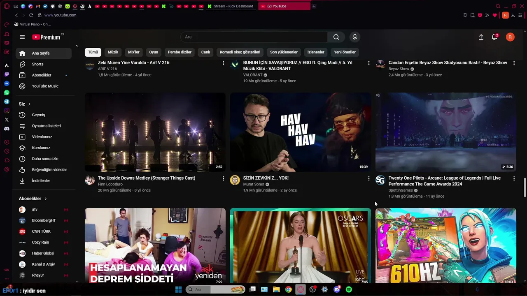Open Beğendiğim videolar list
The width and height of the screenshot is (527, 296).
tap(44, 169)
